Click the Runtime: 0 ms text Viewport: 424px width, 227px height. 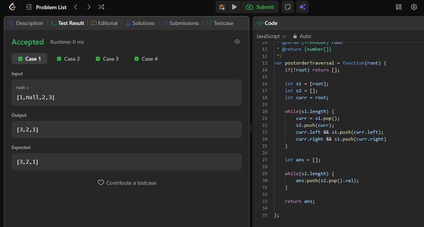pos(67,42)
